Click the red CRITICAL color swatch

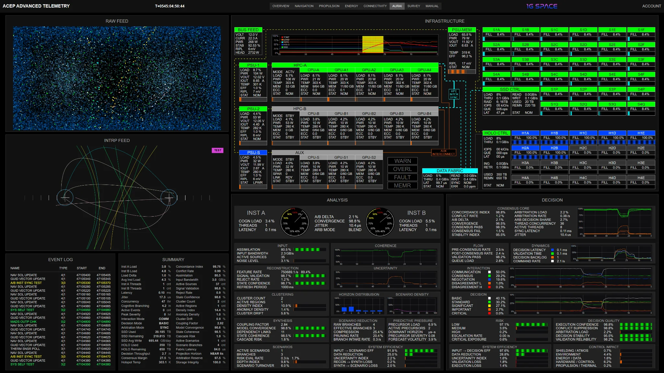click(489, 313)
